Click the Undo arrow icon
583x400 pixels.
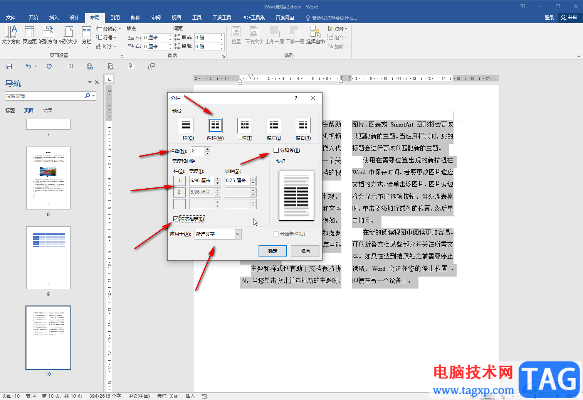click(x=28, y=66)
